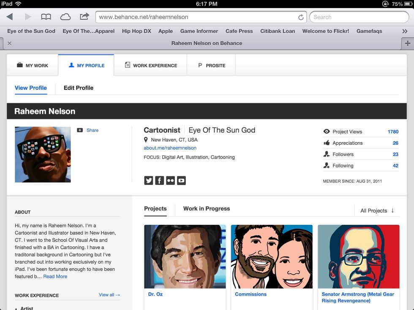This screenshot has width=414, height=310.
Task: Open the bookmarks book icon
Action: pos(46,17)
